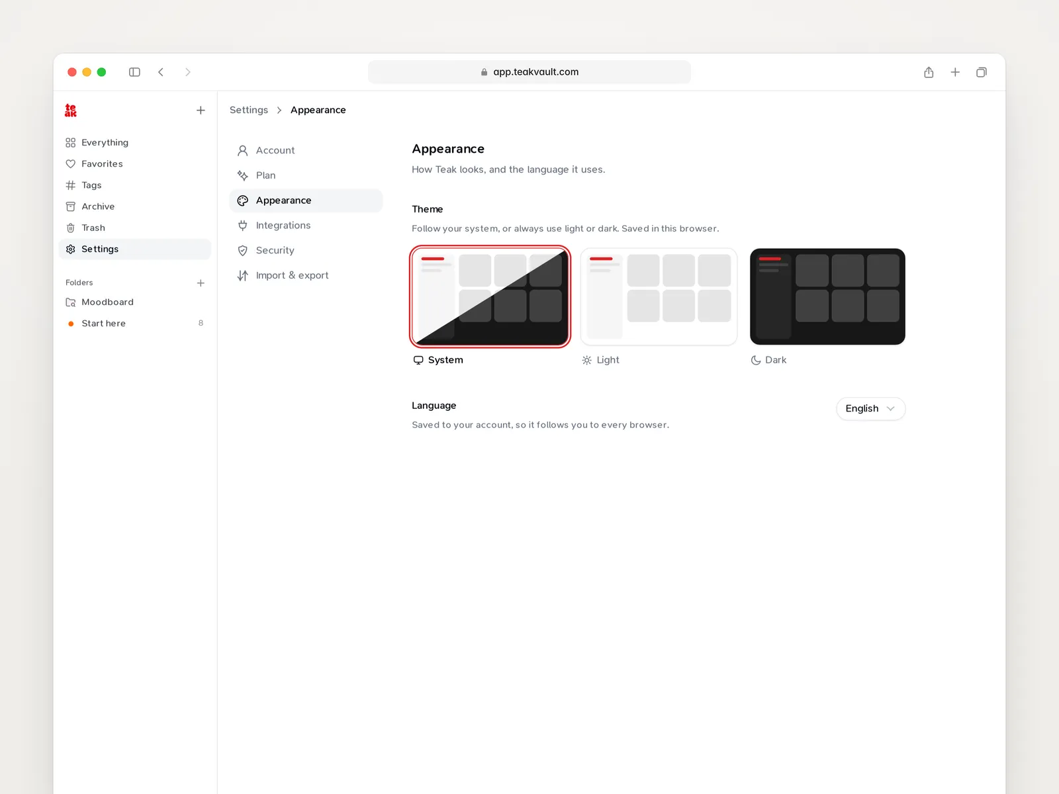The width and height of the screenshot is (1059, 794).
Task: Open the Start here folder
Action: click(135, 324)
